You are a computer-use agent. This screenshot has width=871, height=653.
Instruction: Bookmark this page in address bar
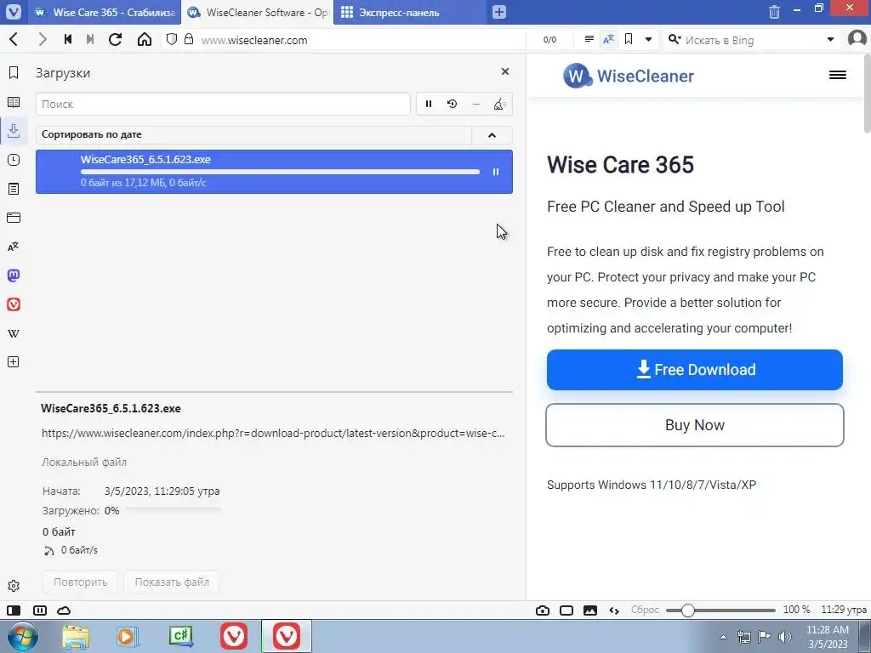coord(629,39)
